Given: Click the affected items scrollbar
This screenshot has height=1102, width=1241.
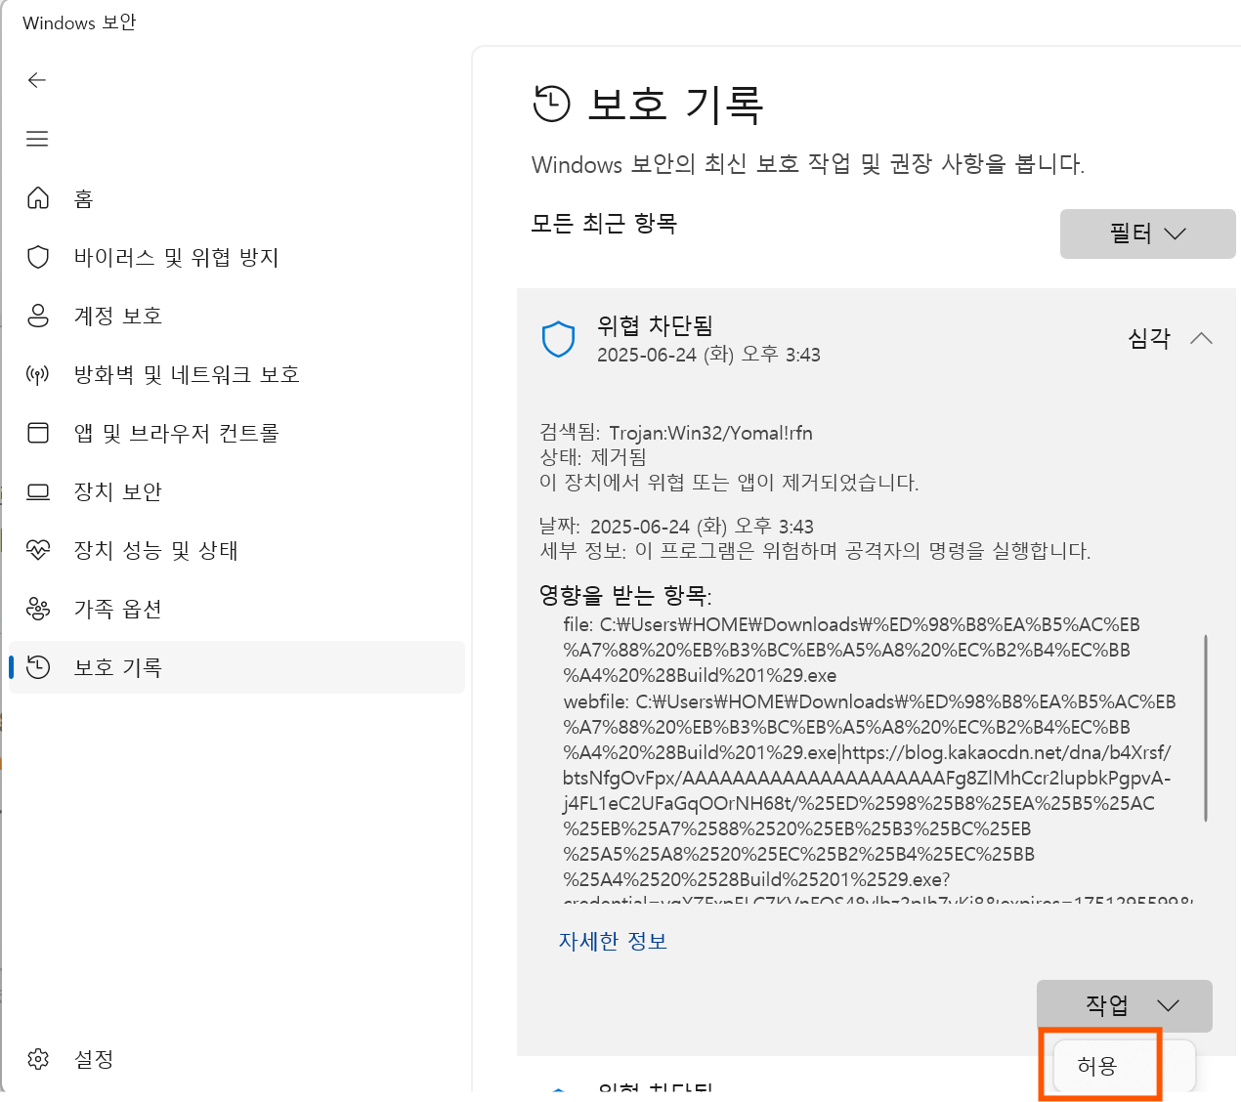Looking at the screenshot, I should [x=1206, y=728].
